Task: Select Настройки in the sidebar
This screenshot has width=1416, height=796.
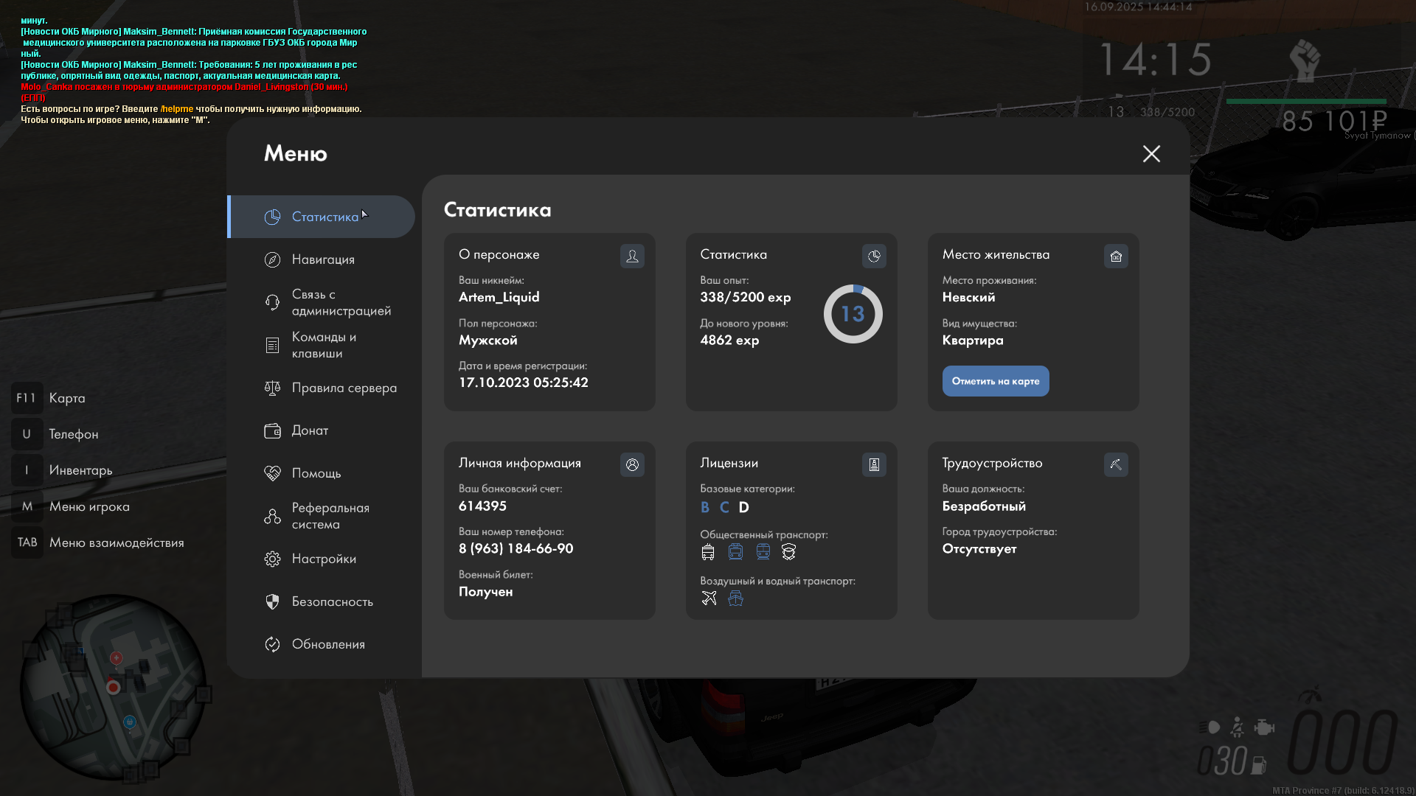Action: coord(324,559)
